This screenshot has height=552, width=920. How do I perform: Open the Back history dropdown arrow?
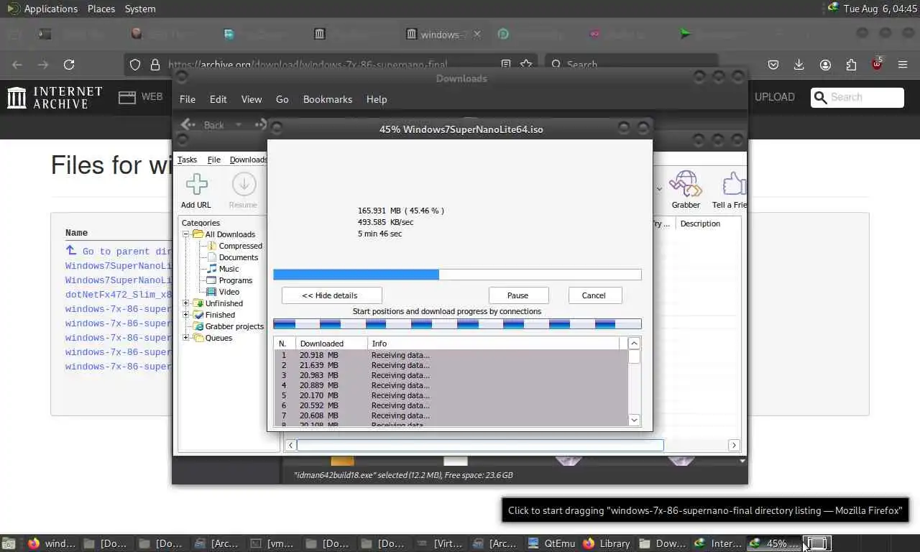239,125
